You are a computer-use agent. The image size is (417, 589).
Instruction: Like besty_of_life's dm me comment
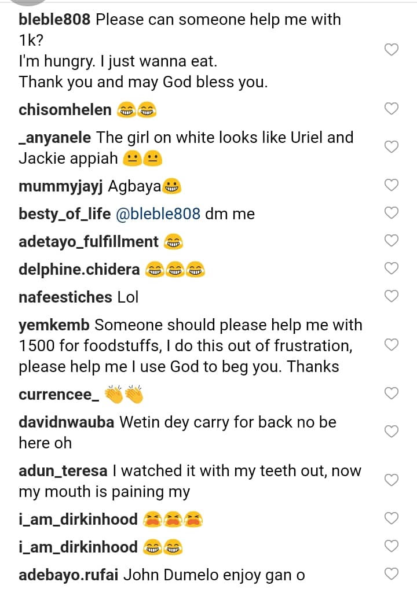click(392, 213)
